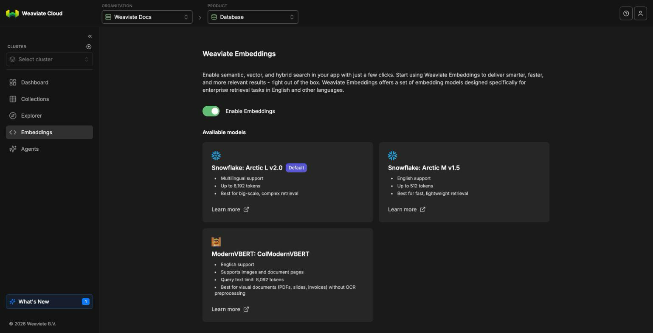653x333 pixels.
Task: Click the Available models heading
Action: (x=224, y=133)
